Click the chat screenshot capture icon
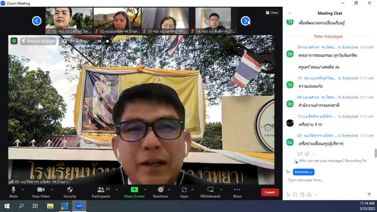377x212 pixels. pos(295,195)
